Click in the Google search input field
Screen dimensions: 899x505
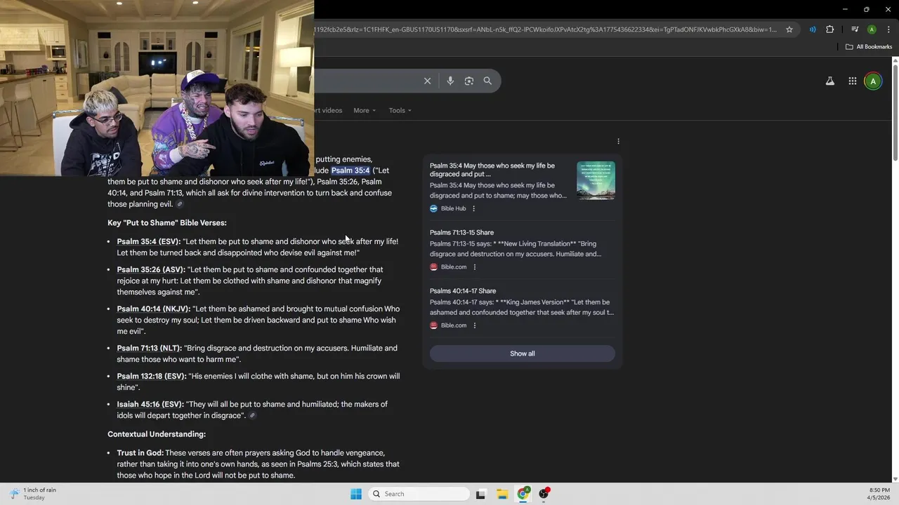[x=365, y=81]
